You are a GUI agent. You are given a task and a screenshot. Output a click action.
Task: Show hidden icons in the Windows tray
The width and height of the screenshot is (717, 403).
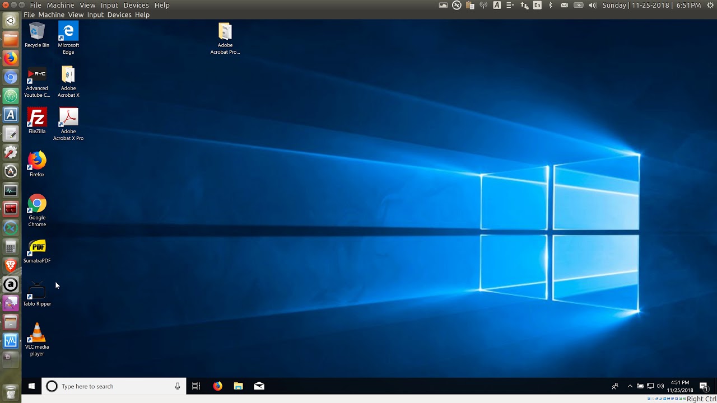point(630,386)
